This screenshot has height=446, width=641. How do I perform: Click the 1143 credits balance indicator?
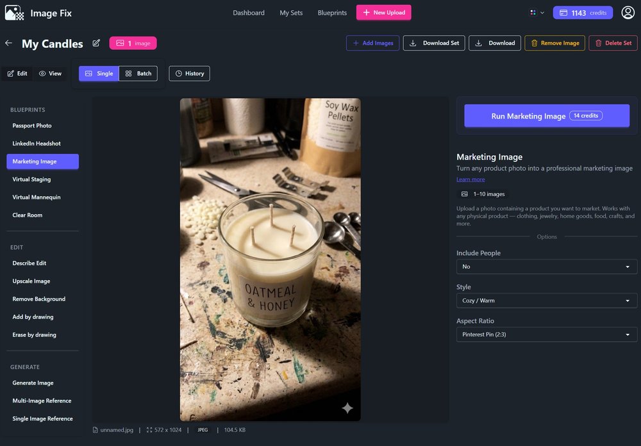click(x=582, y=12)
